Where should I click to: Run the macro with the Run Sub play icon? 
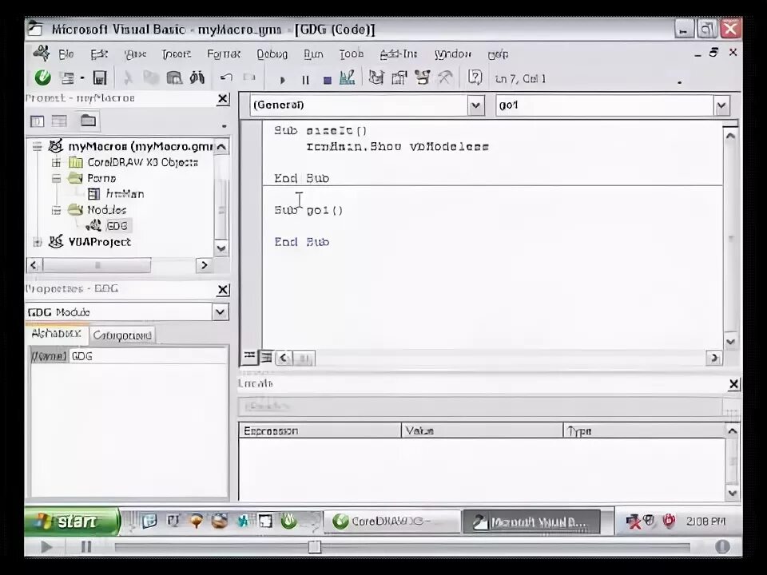(282, 80)
